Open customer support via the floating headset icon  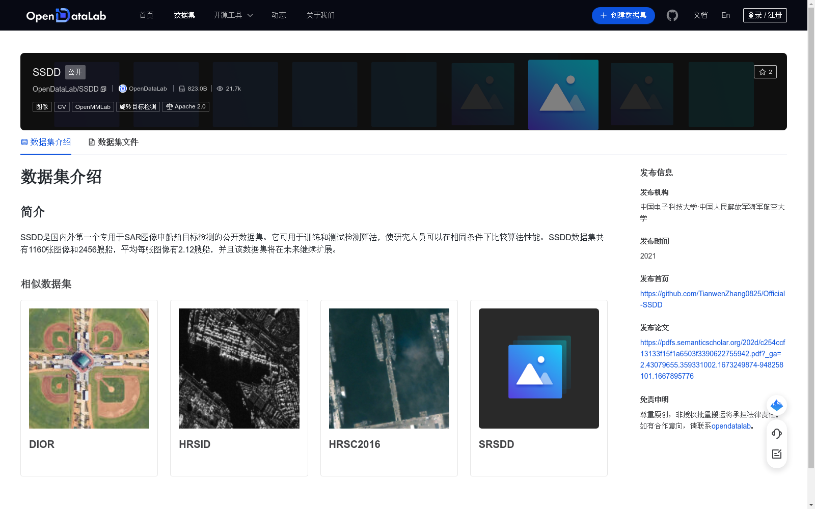click(x=776, y=433)
